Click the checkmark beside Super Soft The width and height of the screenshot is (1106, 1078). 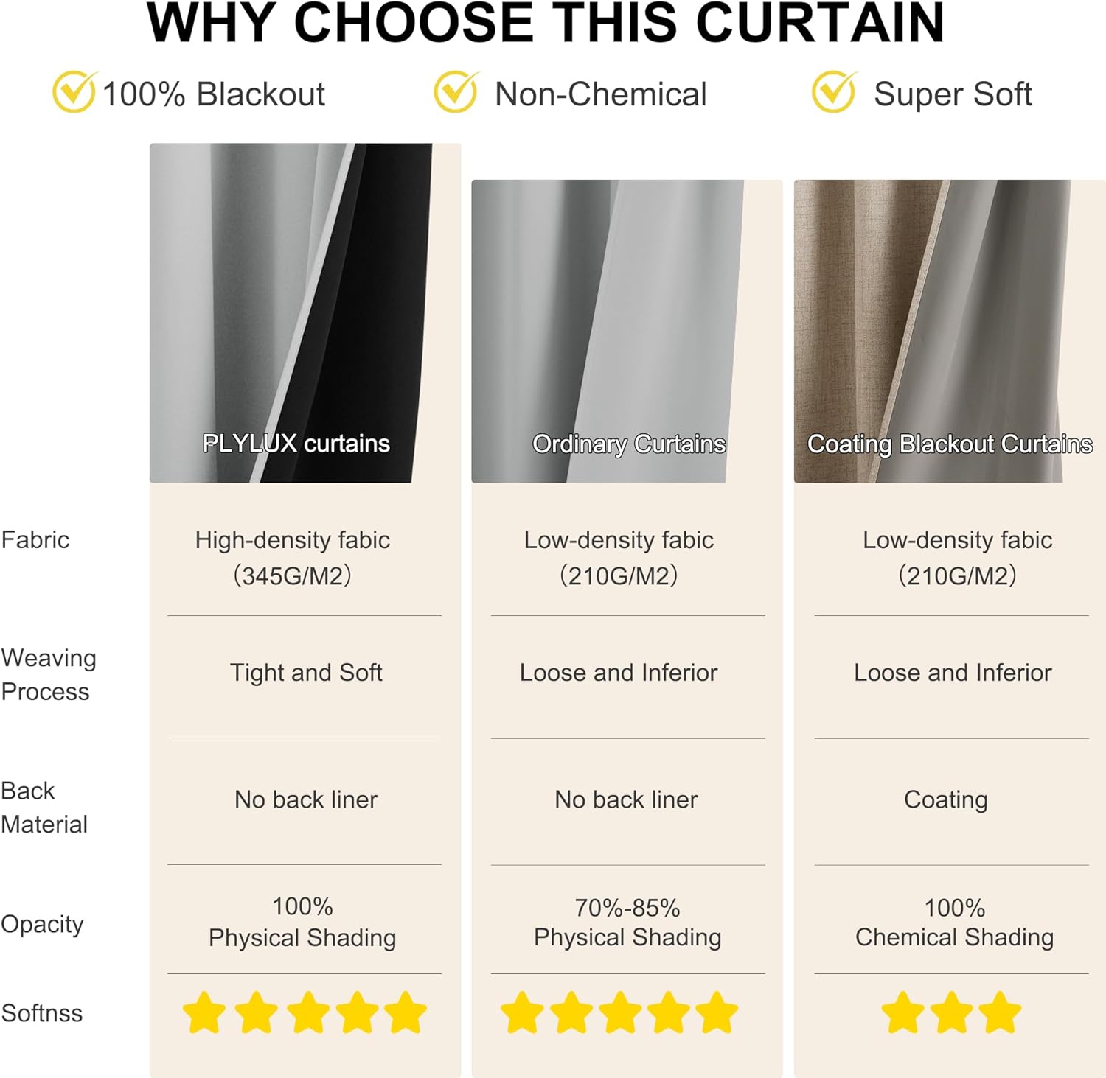(x=833, y=92)
